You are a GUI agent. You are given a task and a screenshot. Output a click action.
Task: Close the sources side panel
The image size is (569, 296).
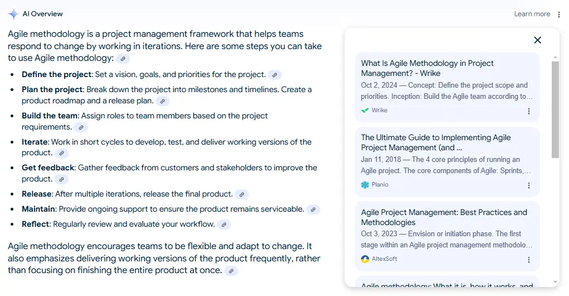(x=537, y=40)
